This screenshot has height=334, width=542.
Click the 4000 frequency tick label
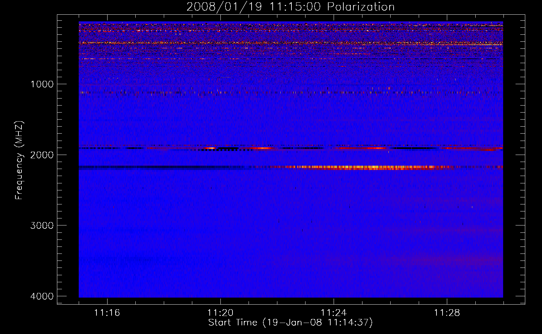42,296
